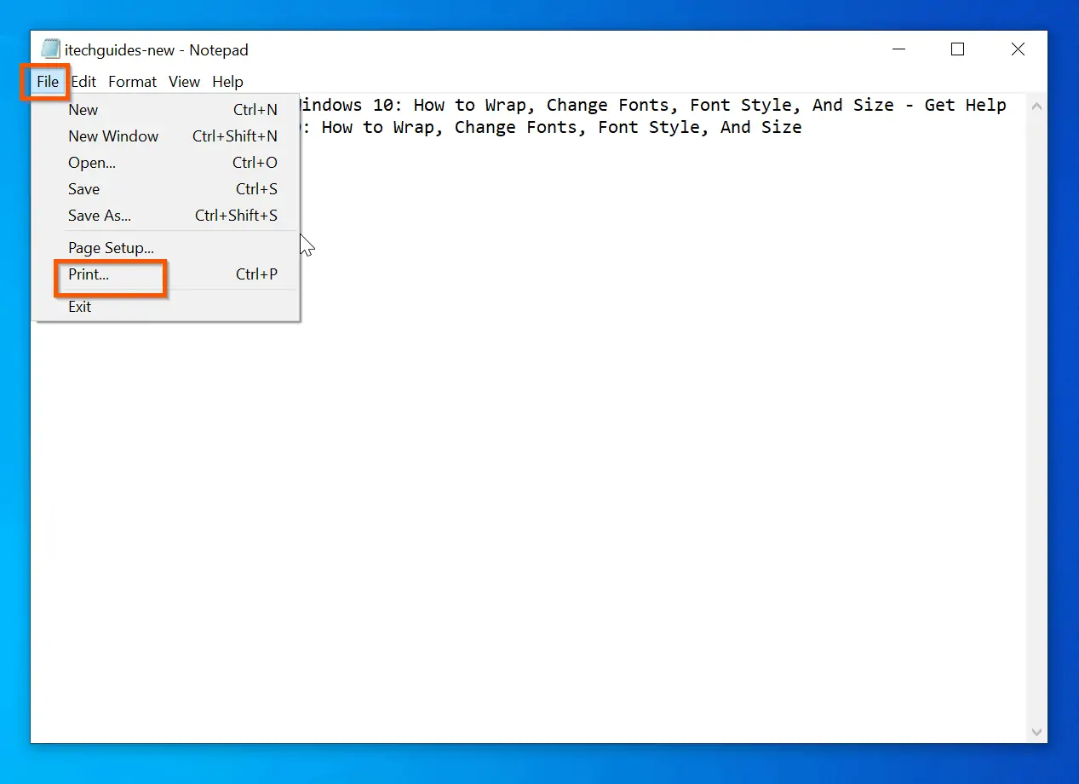Choose New from the File menu
The height and width of the screenshot is (784, 1079).
(166, 110)
